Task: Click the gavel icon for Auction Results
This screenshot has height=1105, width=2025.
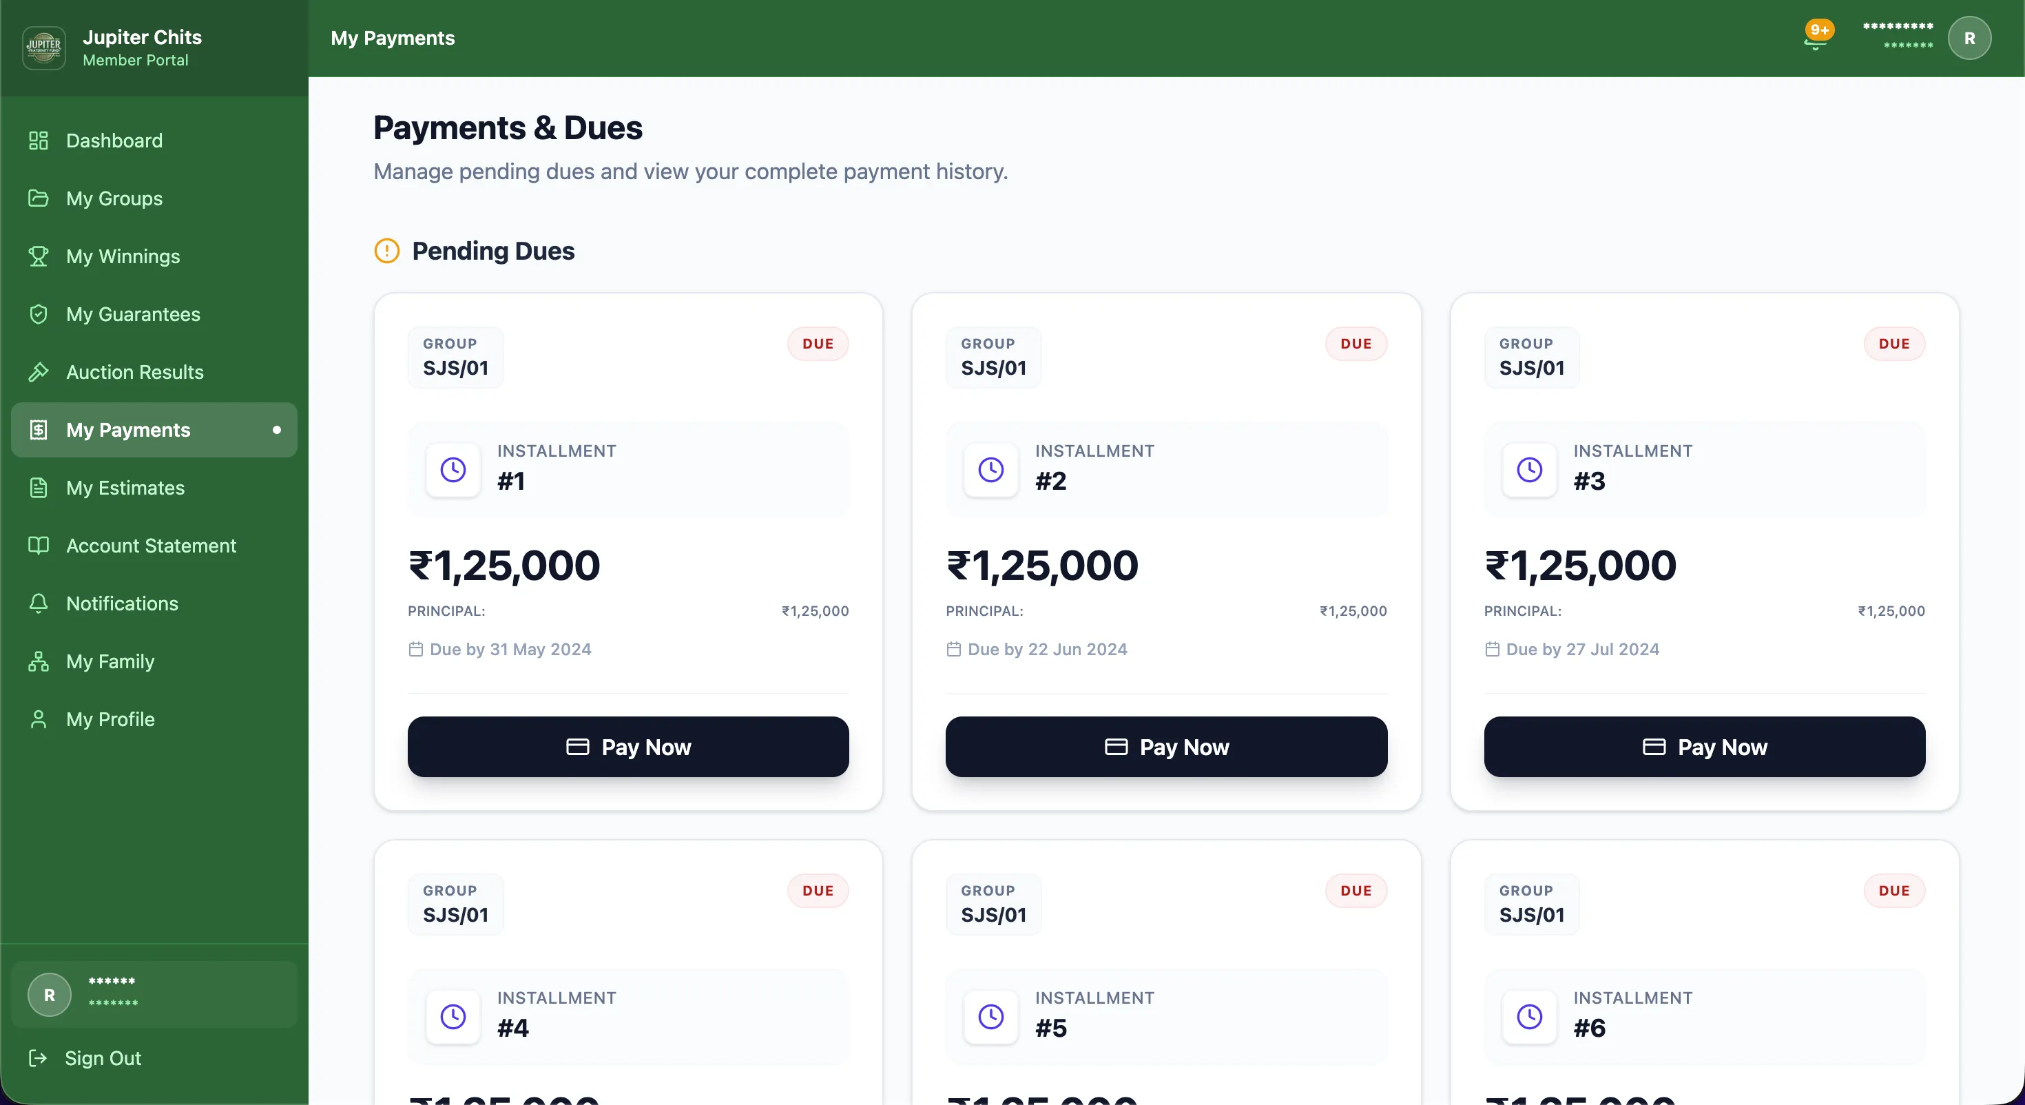Action: 39,372
